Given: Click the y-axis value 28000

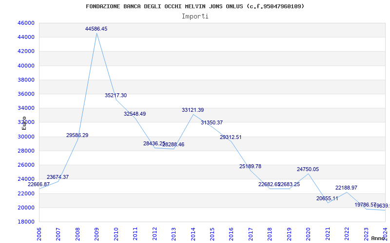Looking at the screenshot, I should tap(26, 151).
